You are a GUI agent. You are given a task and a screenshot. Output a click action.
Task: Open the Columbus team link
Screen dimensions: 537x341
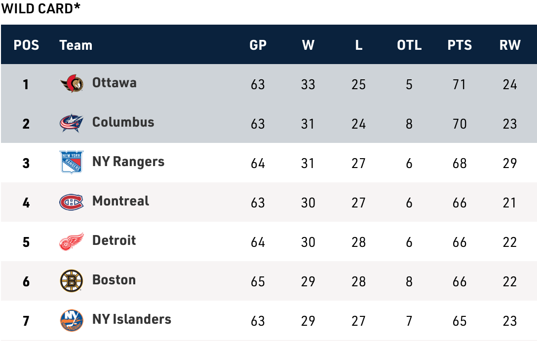click(x=123, y=122)
